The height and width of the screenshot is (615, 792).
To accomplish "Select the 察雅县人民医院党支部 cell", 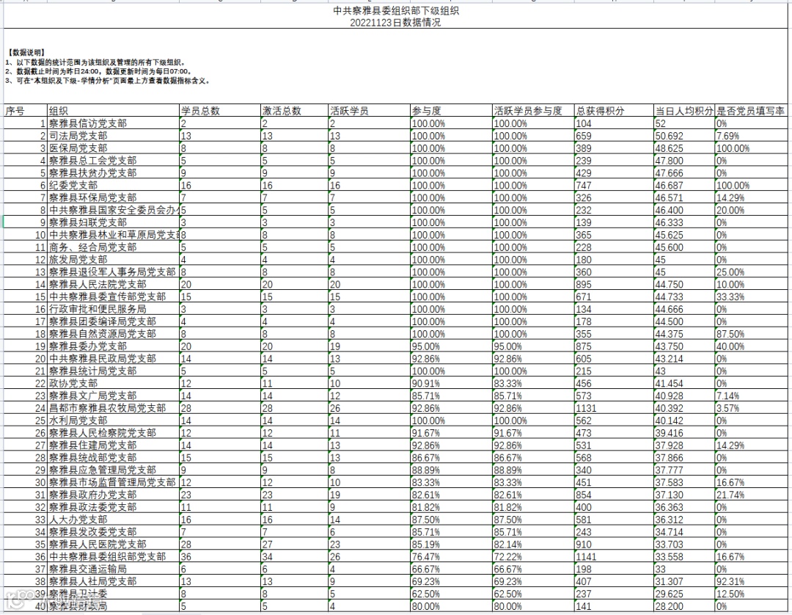I will [x=114, y=545].
